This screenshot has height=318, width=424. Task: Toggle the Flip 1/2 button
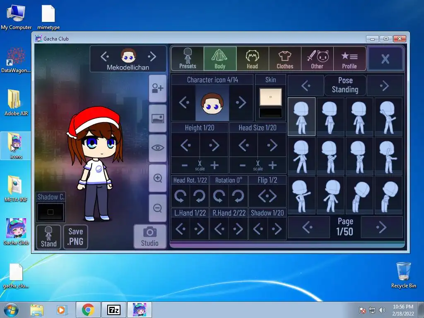267,196
